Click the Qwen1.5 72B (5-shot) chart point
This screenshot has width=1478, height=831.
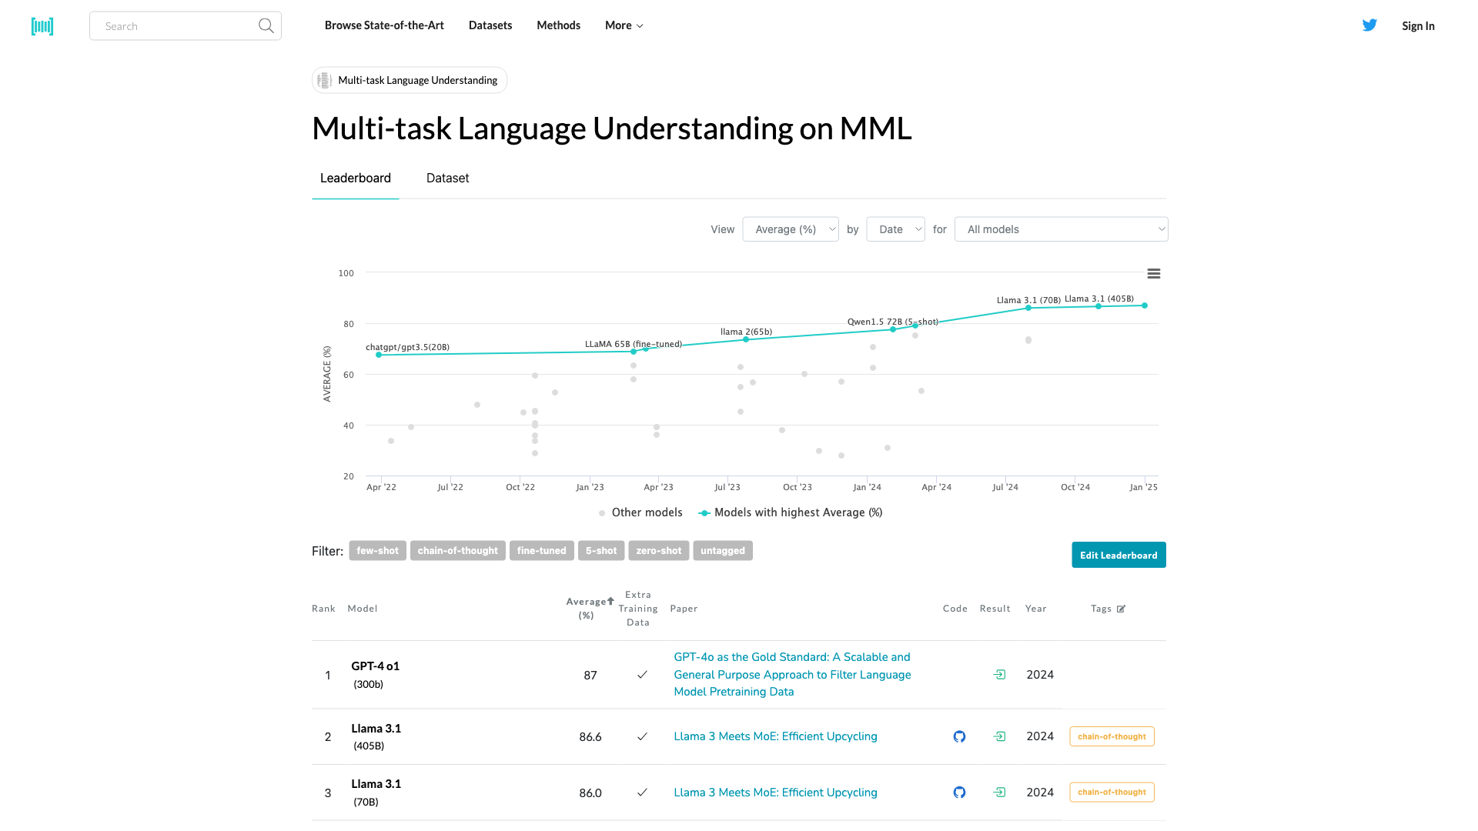tap(893, 329)
